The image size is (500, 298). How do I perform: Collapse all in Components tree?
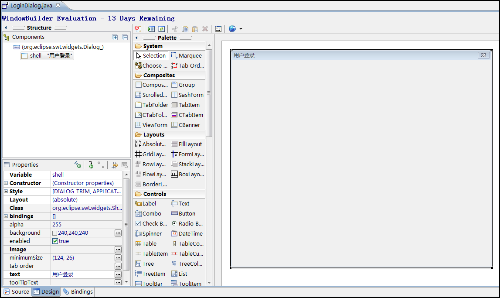click(125, 38)
